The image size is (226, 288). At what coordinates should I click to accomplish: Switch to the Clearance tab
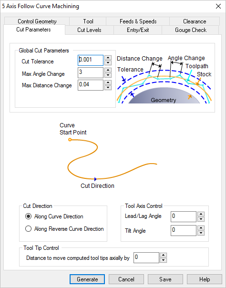195,21
